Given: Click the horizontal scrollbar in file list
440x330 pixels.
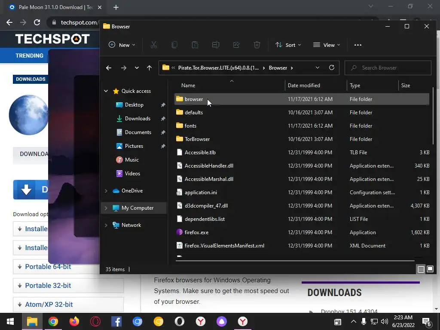Looking at the screenshot, I should pos(295,261).
